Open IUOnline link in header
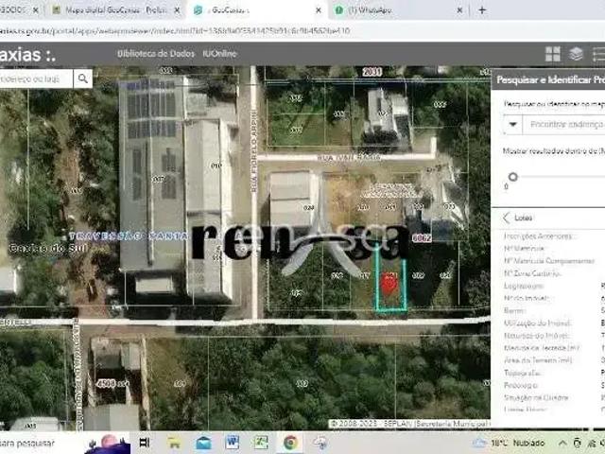The height and width of the screenshot is (454, 605). (220, 54)
